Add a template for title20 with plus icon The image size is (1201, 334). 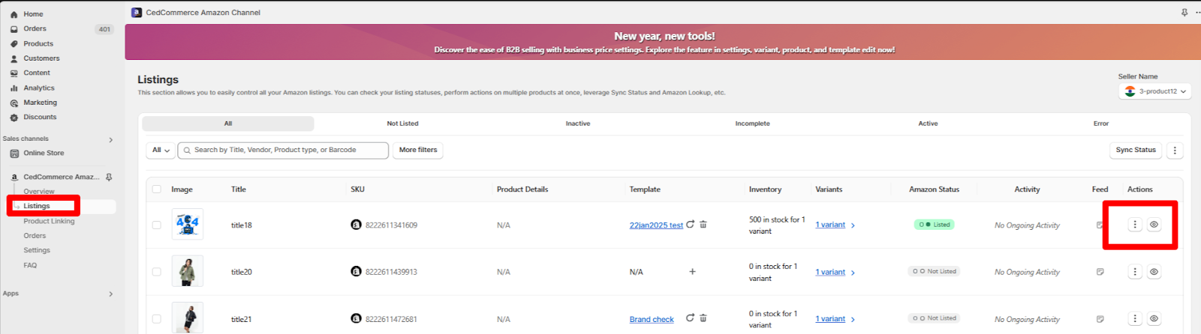click(692, 272)
